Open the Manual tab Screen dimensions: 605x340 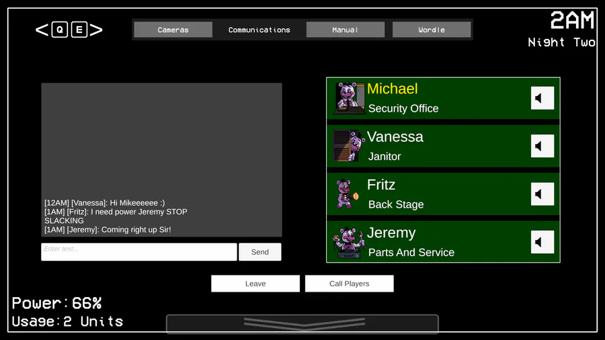(346, 30)
